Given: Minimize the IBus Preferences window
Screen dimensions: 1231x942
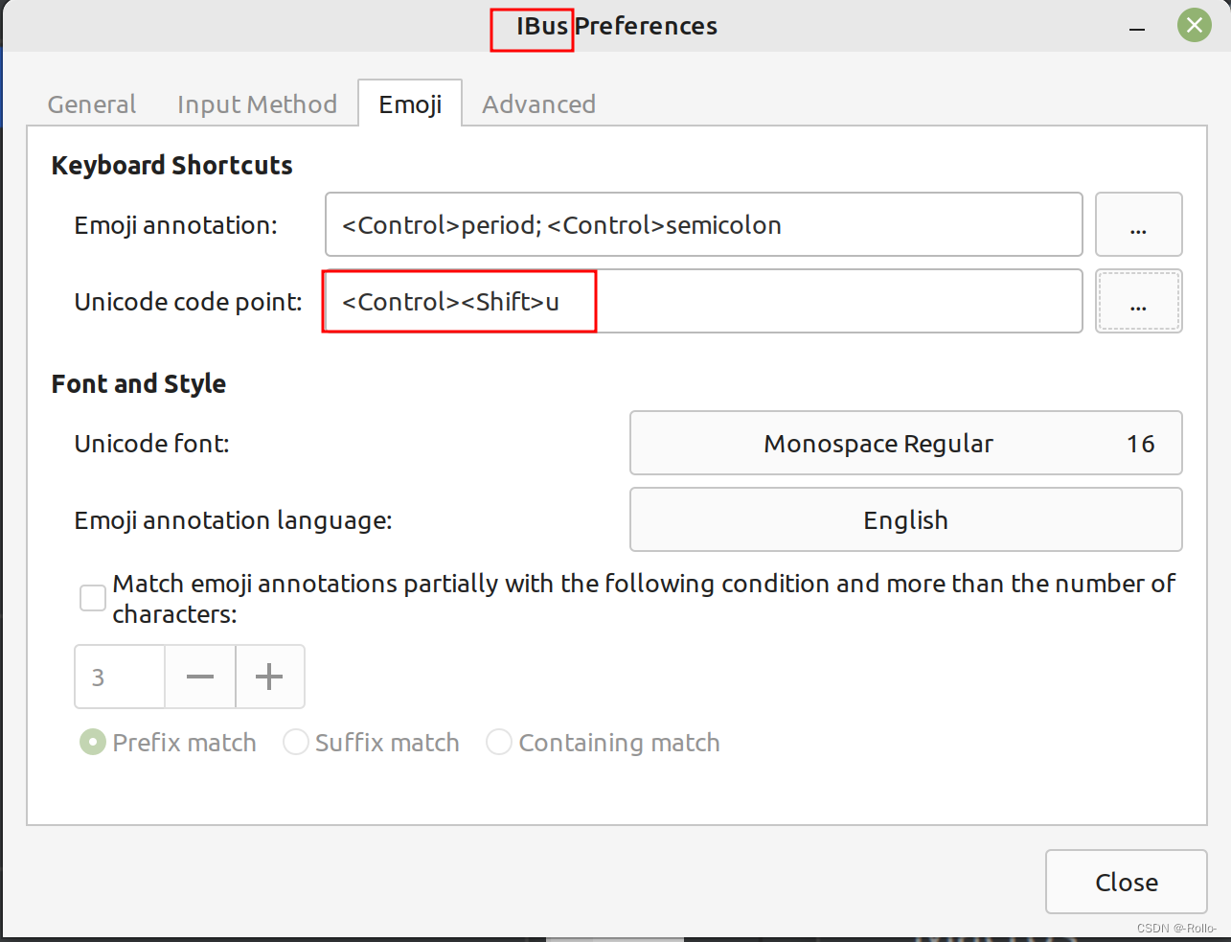Looking at the screenshot, I should [x=1137, y=27].
